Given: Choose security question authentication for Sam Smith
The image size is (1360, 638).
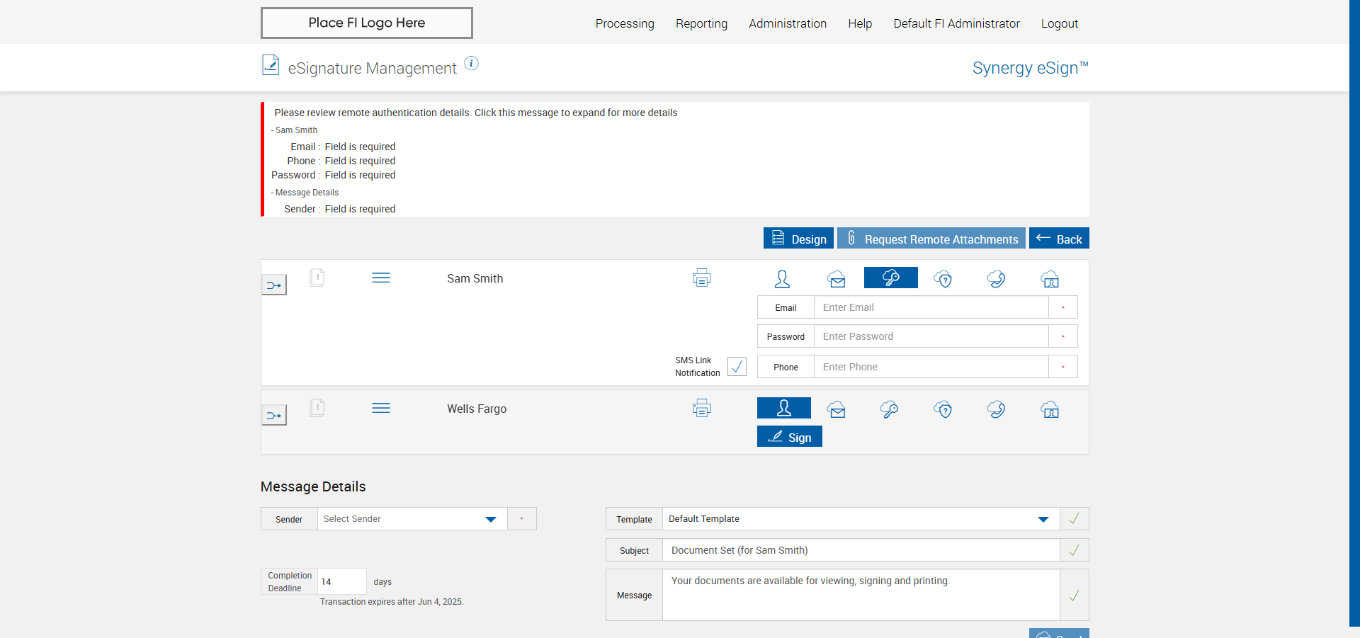Looking at the screenshot, I should (x=943, y=279).
